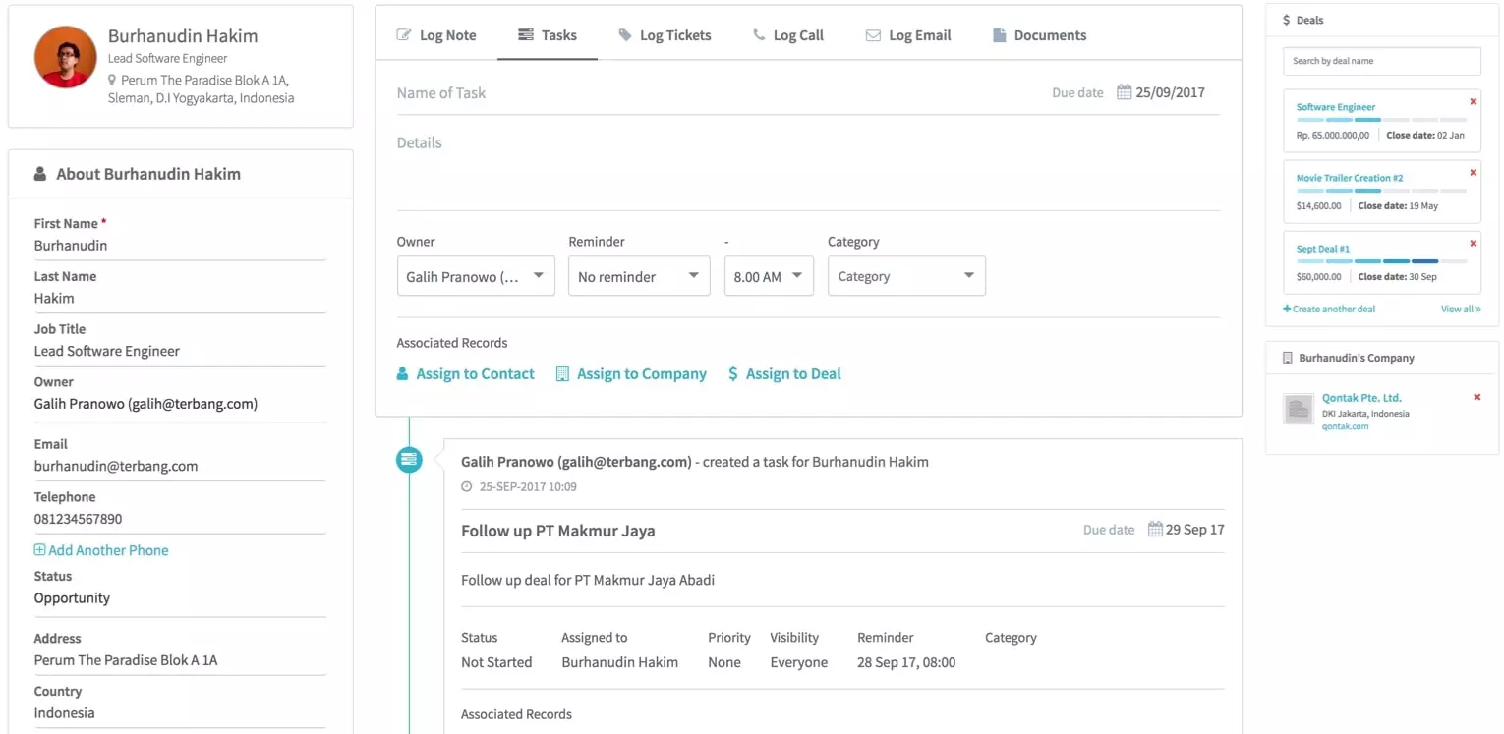Viewport: 1504px width, 734px height.
Task: Click the building icon beside Burhanudin's Company
Action: 1288,358
